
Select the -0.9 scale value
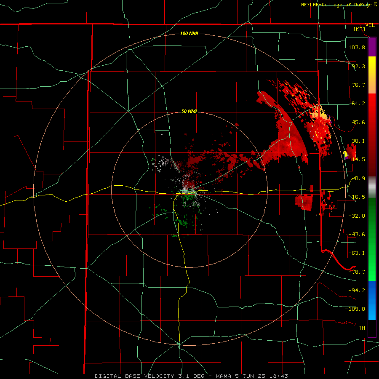(358, 179)
